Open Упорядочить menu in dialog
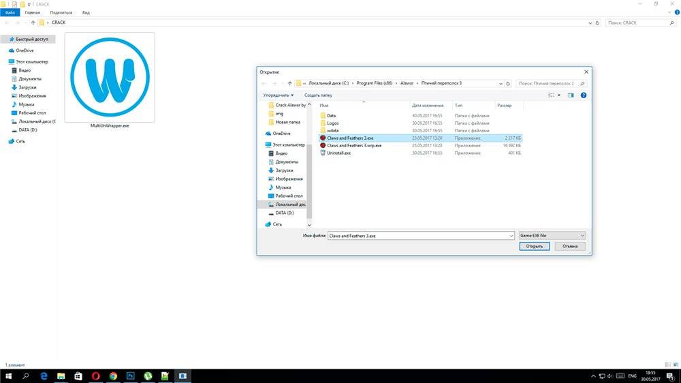The height and width of the screenshot is (383, 681). click(x=278, y=95)
